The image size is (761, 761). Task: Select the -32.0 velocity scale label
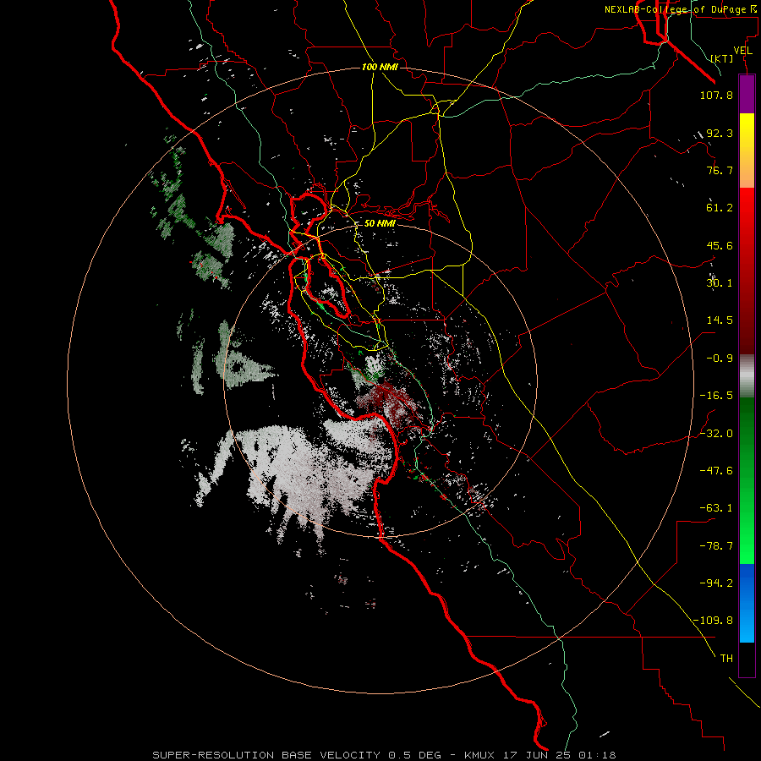[716, 434]
